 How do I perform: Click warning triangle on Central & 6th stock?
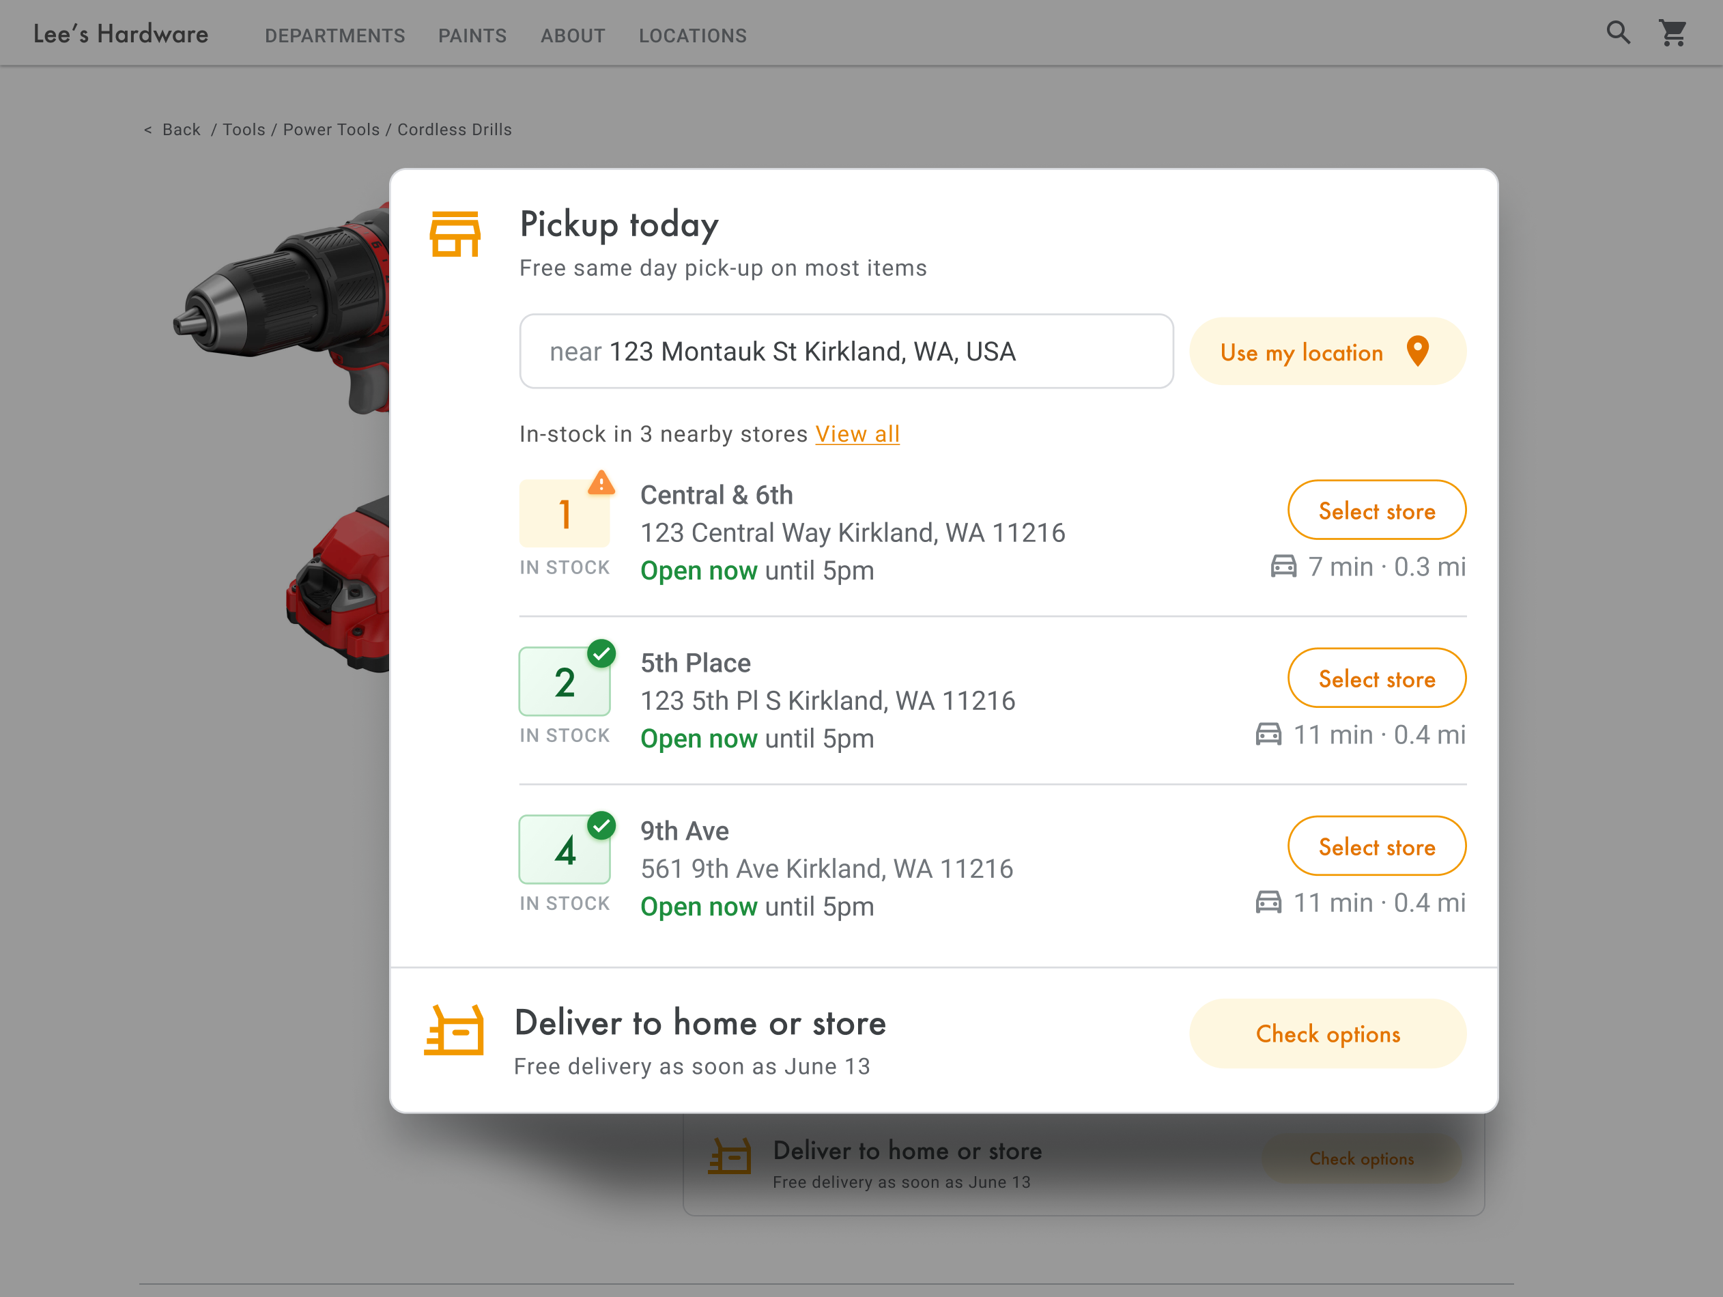[x=601, y=483]
